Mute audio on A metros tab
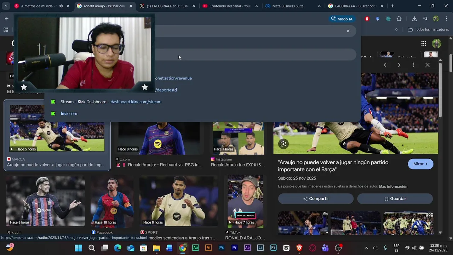The width and height of the screenshot is (453, 255). tap(61, 6)
